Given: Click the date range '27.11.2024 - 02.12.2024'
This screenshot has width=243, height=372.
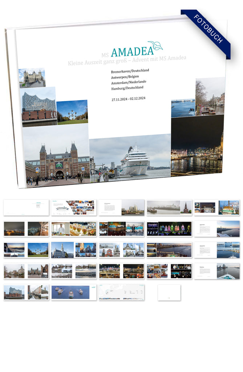Looking at the screenshot, I should click(128, 99).
